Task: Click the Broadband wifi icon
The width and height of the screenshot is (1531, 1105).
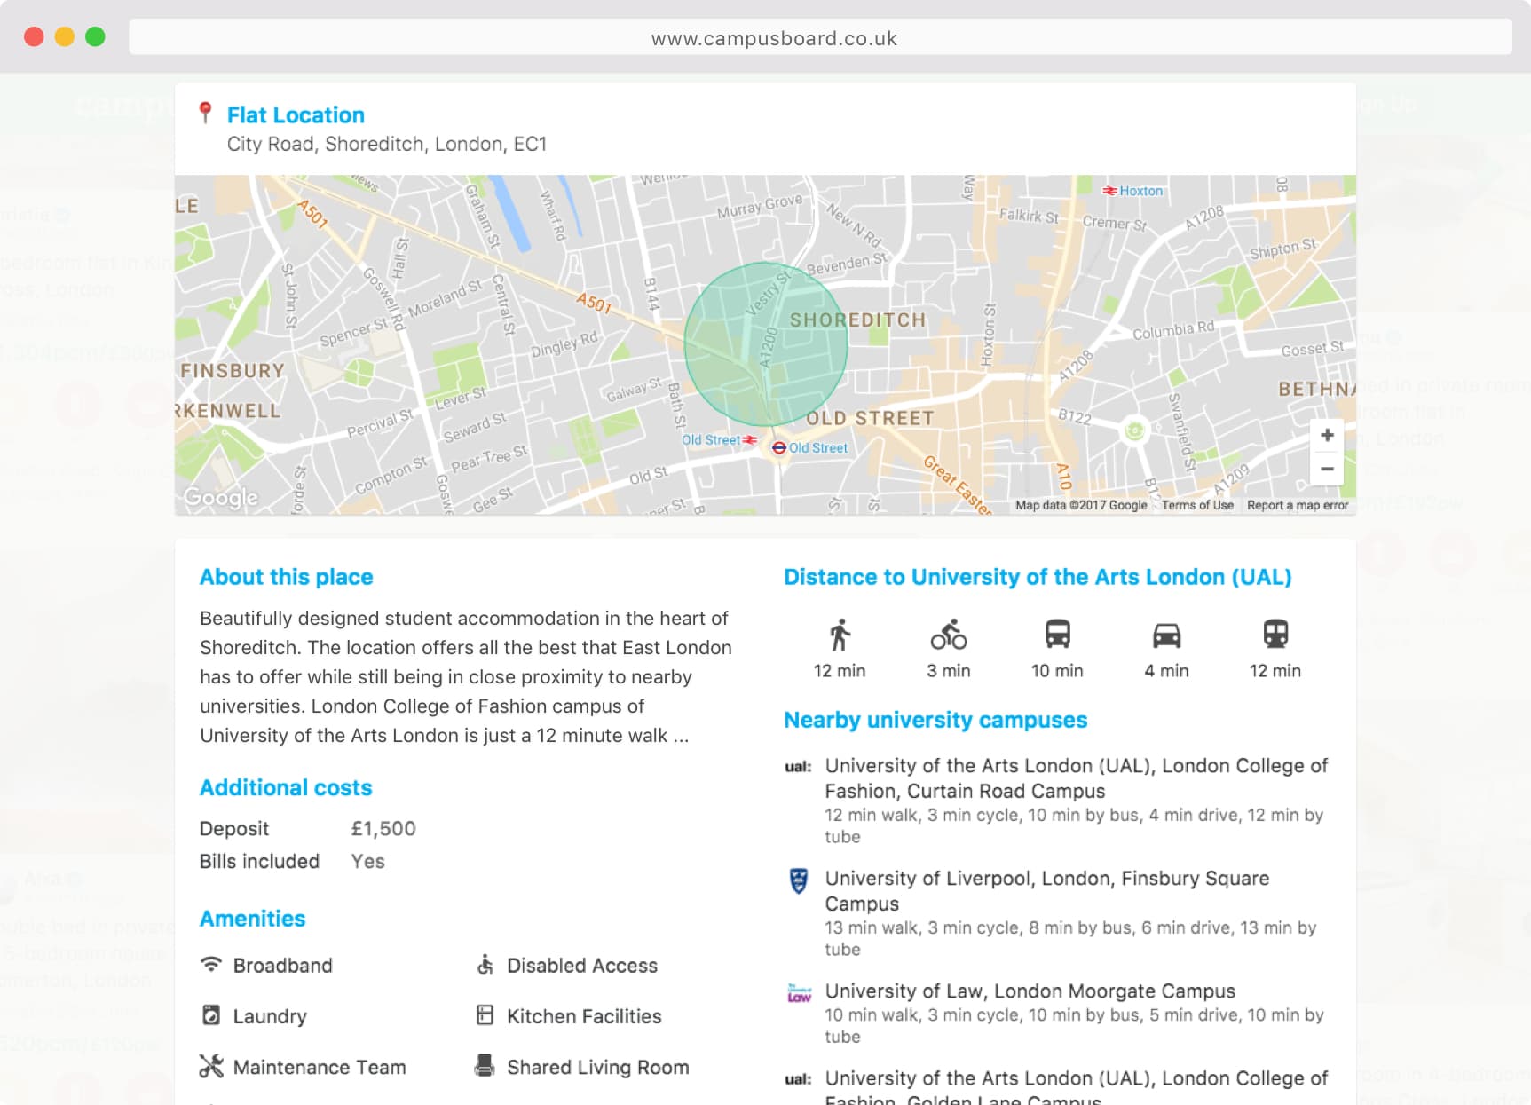Action: click(x=211, y=965)
